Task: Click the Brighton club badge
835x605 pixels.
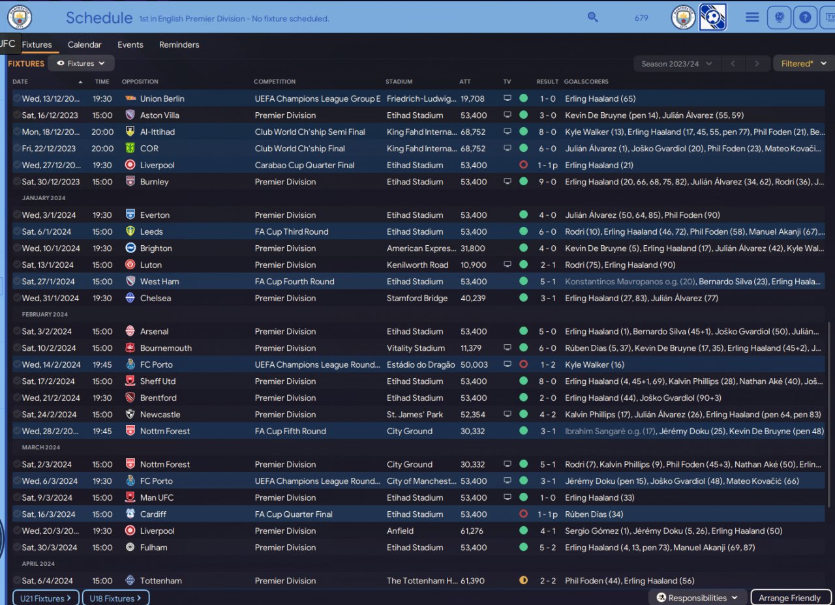Action: tap(130, 248)
